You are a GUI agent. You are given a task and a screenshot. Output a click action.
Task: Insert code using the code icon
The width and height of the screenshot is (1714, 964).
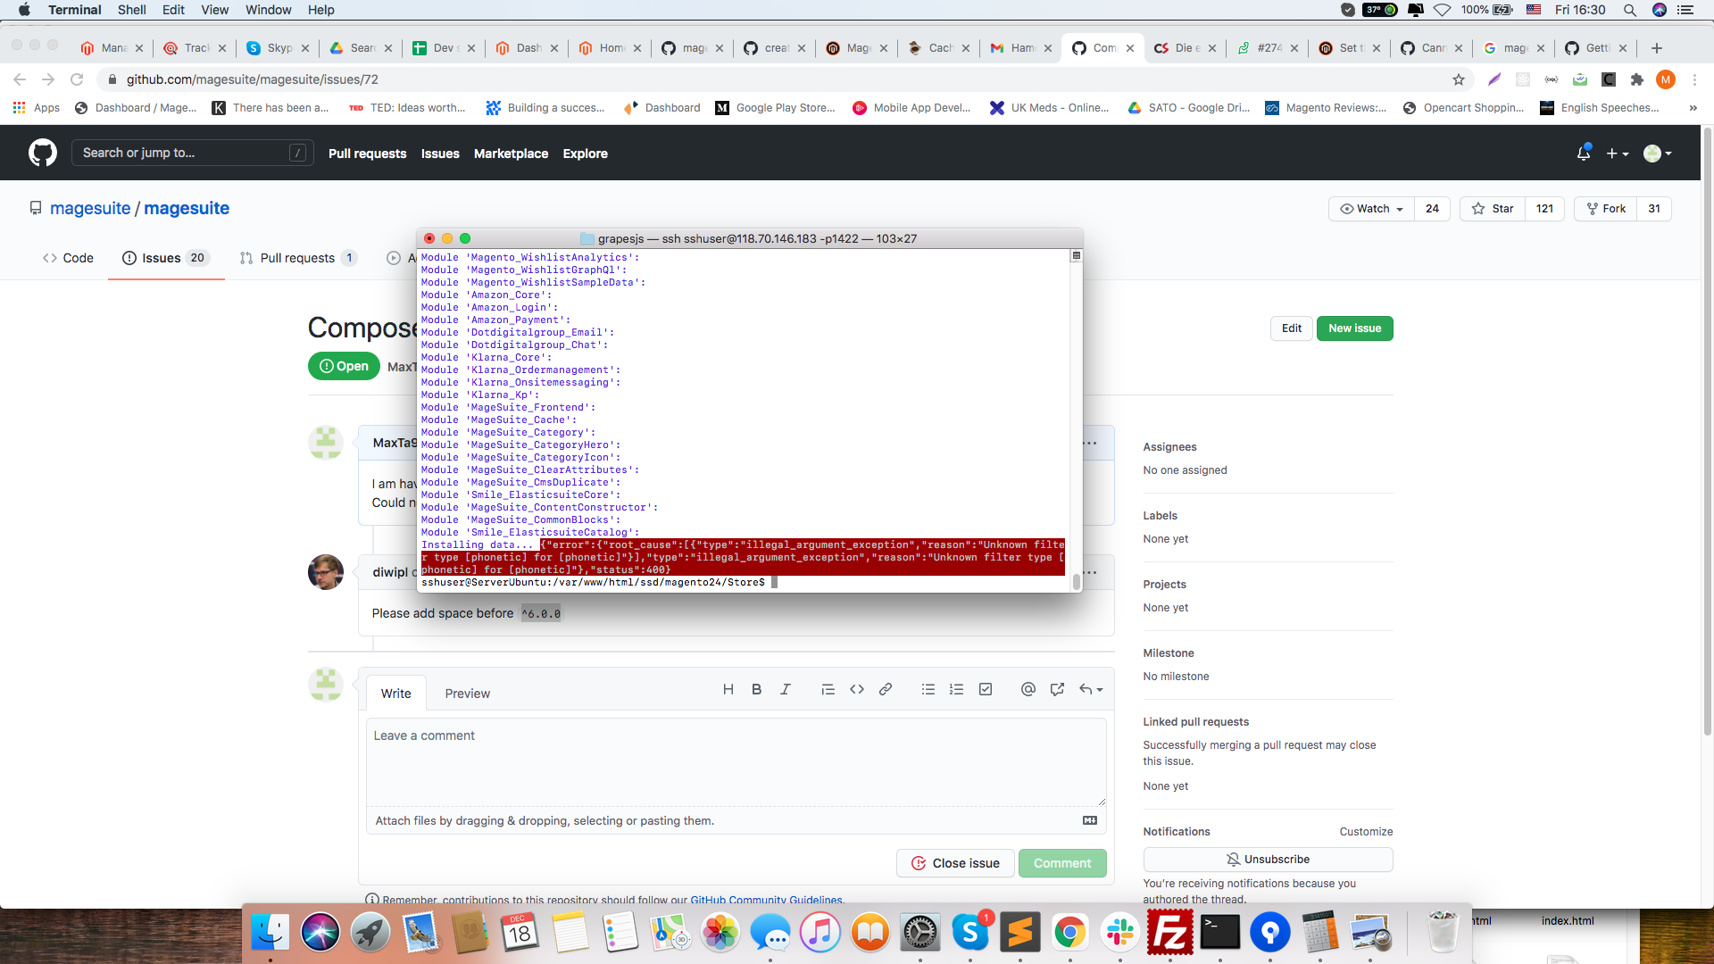(857, 689)
